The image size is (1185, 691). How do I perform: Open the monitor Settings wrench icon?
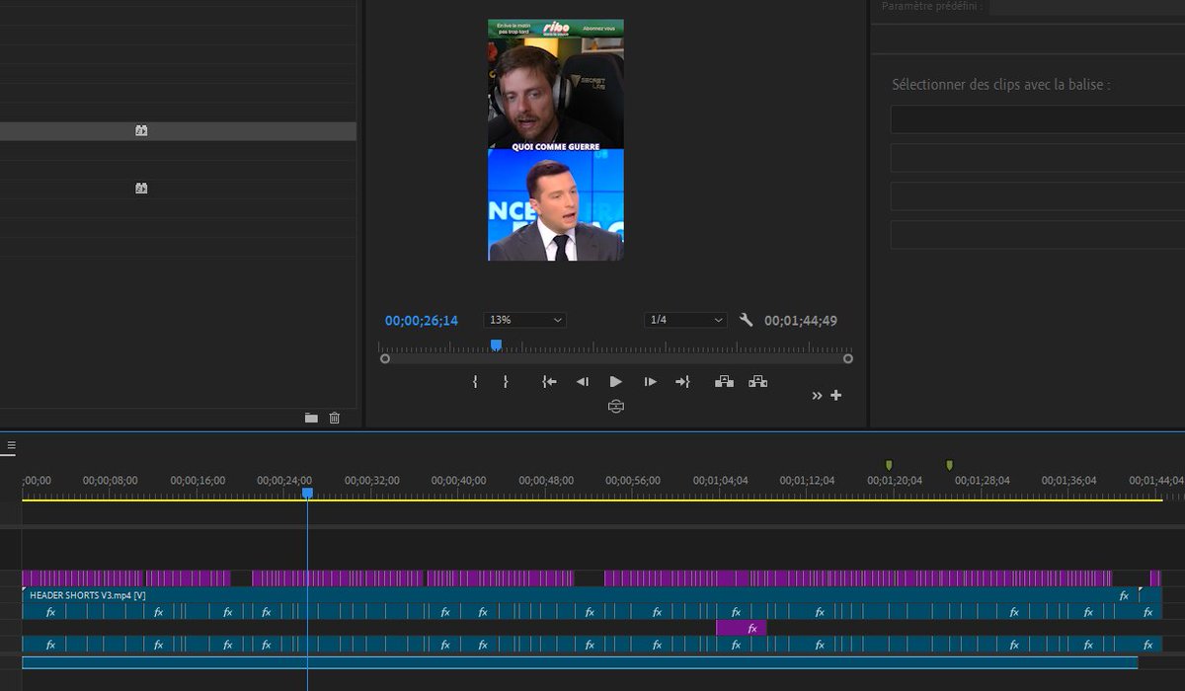pyautogui.click(x=746, y=320)
